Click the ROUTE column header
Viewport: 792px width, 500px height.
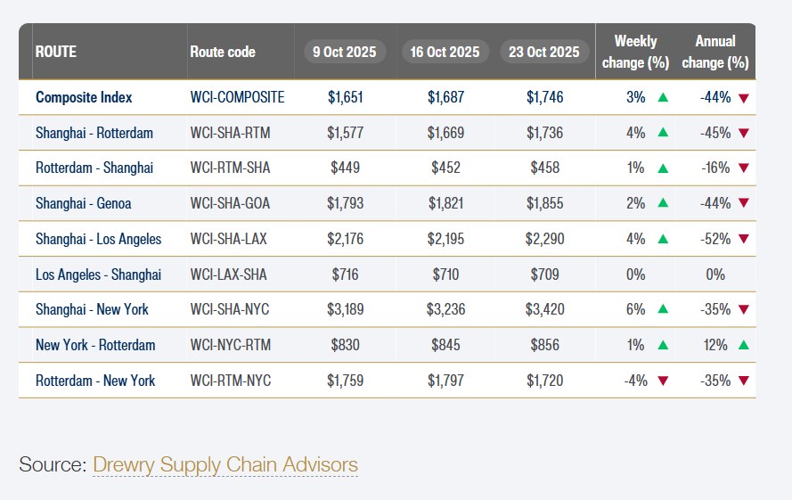[x=56, y=52]
